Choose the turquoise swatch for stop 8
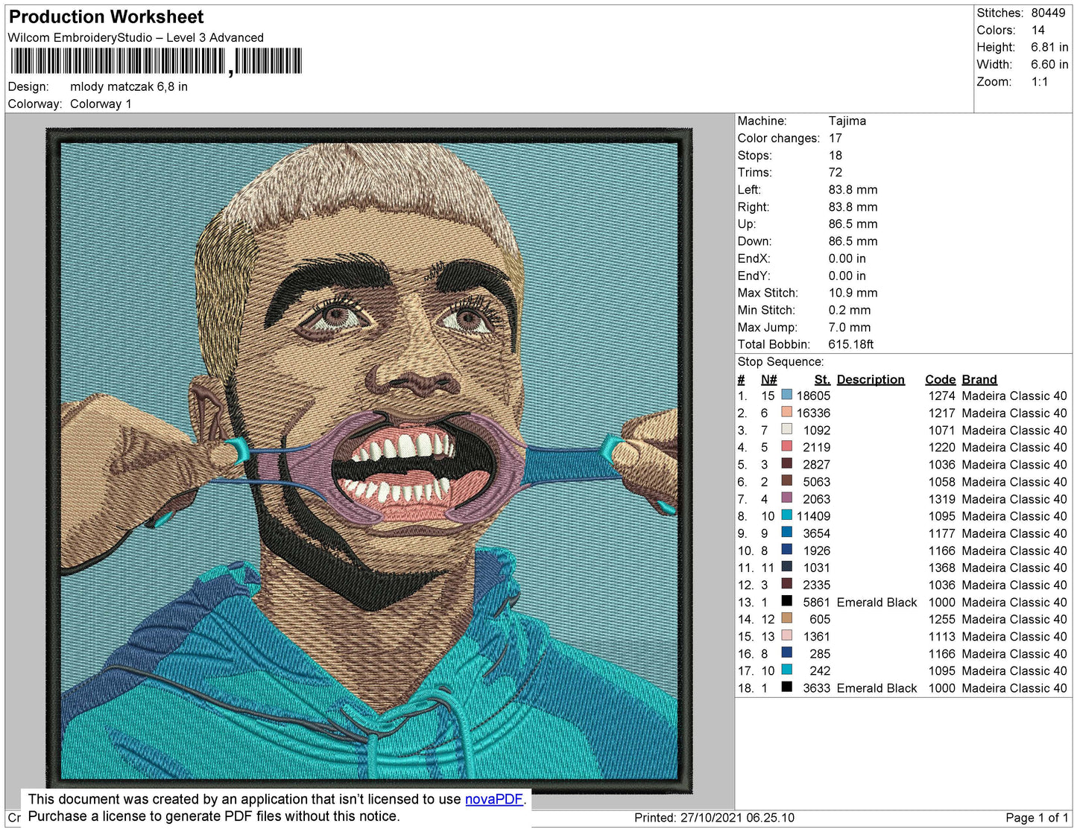 coord(786,515)
